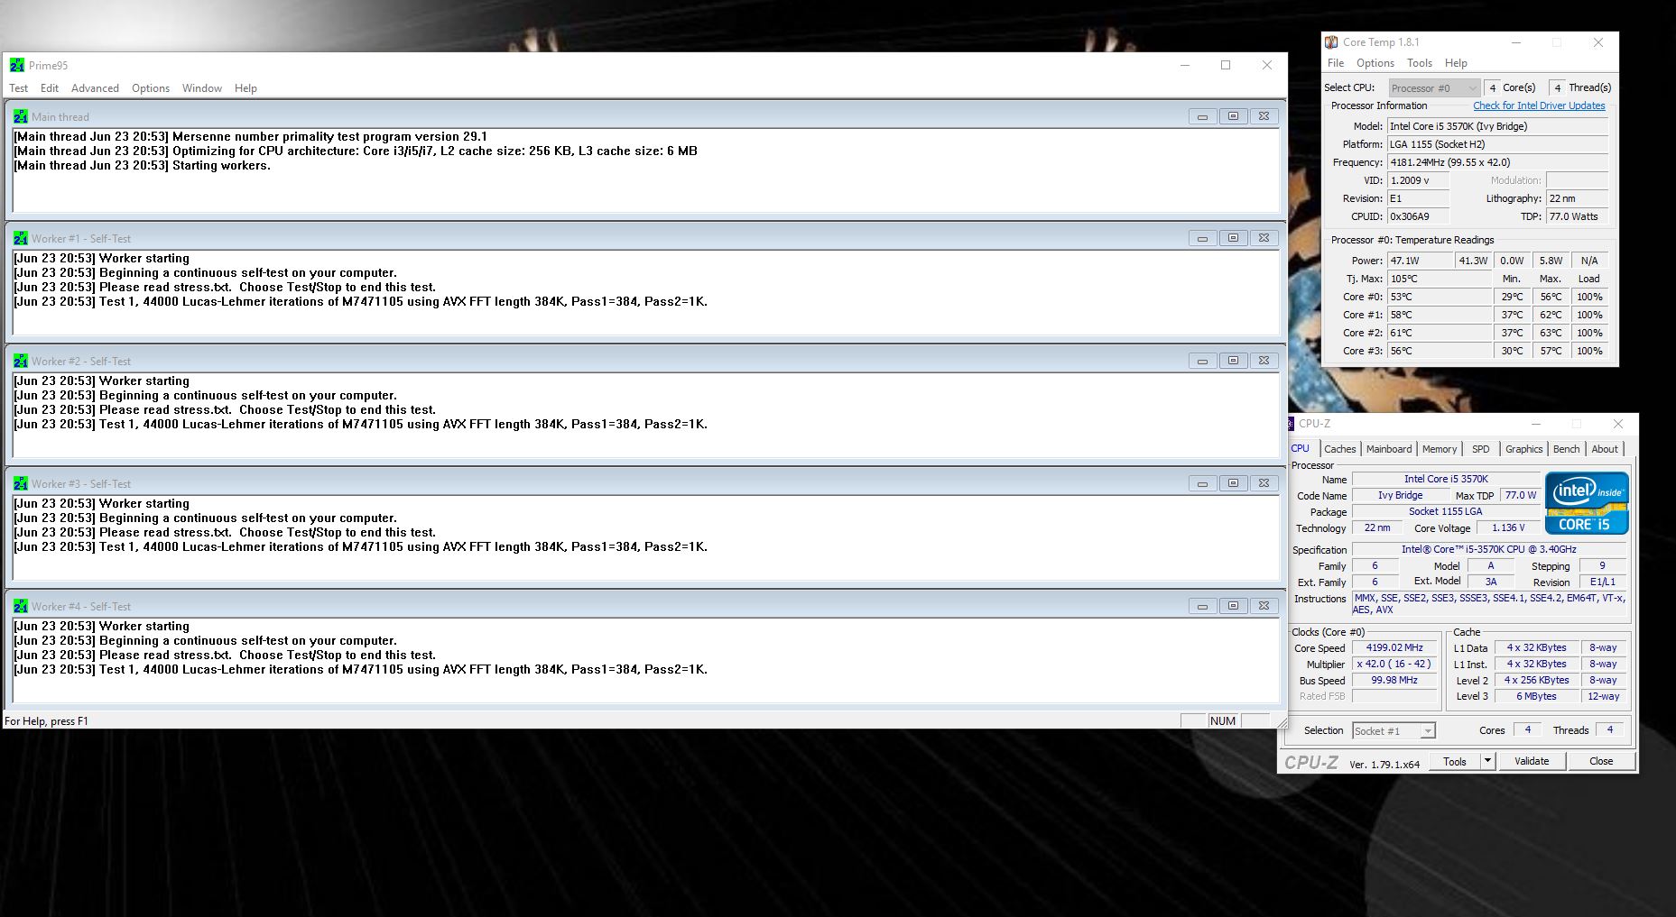Open the Tools dropdown arrow in CPU-Z
1676x917 pixels.
click(1487, 761)
